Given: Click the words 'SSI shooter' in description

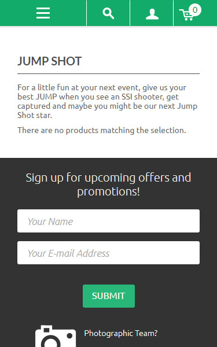Looking at the screenshot, I should [143, 97].
